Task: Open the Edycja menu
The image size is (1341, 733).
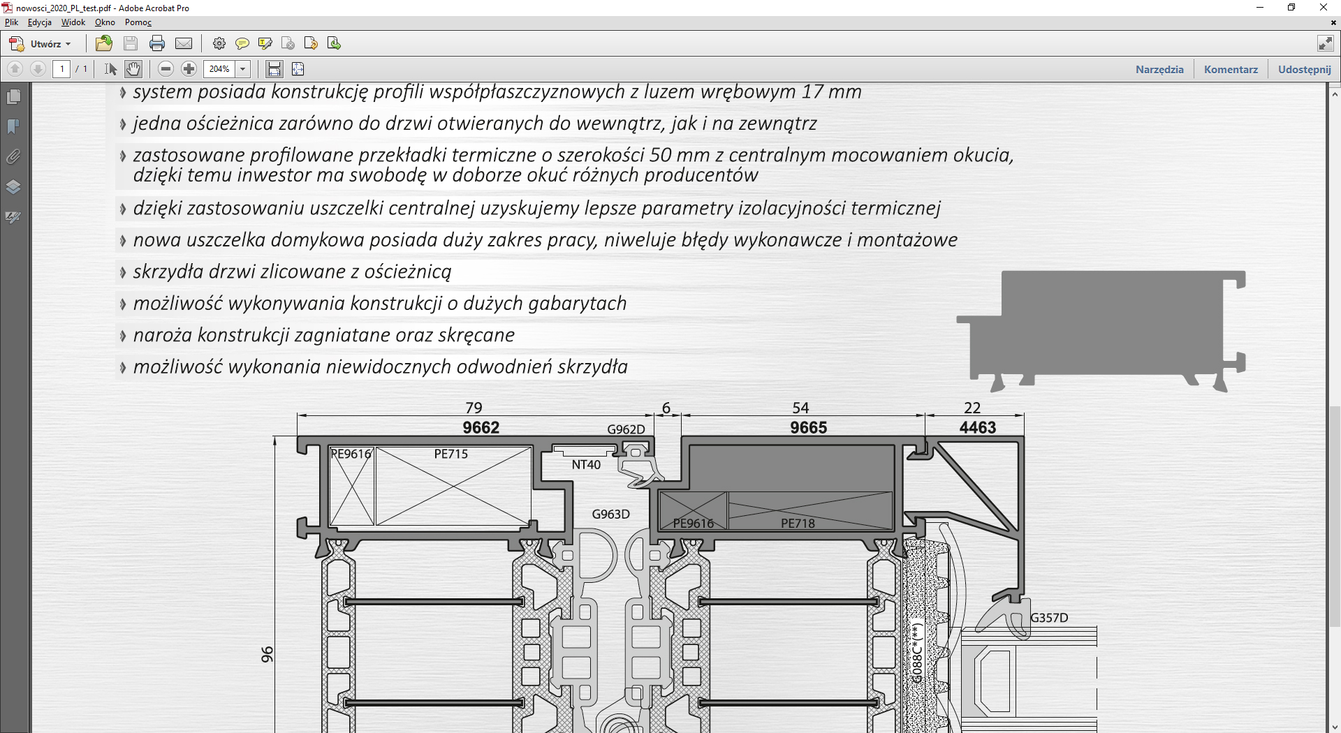Action: coord(39,22)
